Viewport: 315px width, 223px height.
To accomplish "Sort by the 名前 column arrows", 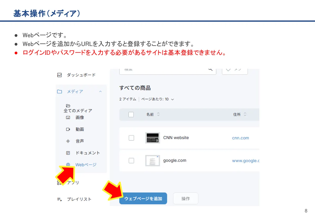I will (158, 115).
